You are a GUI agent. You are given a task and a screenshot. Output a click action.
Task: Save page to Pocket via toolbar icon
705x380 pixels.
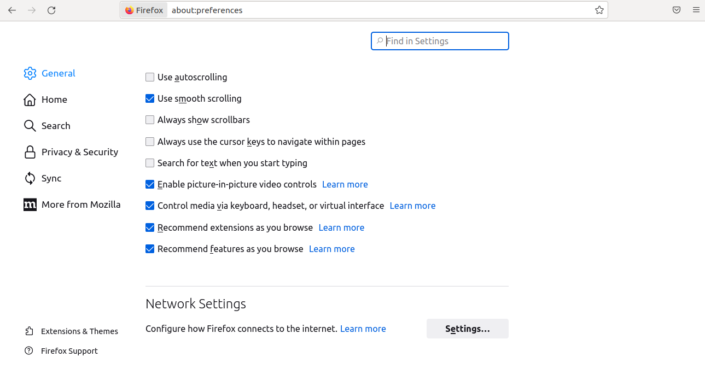(677, 9)
